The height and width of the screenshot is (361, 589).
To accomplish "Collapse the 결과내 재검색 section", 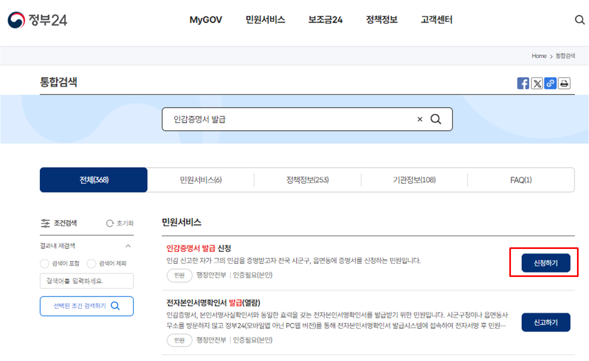I will coord(128,245).
